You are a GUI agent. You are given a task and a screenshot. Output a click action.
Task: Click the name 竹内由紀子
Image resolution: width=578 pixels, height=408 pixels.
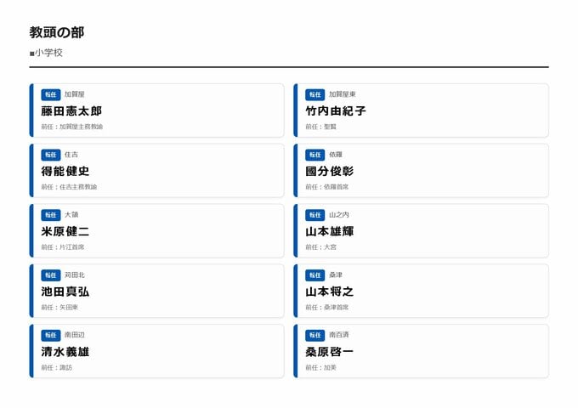pyautogui.click(x=336, y=110)
